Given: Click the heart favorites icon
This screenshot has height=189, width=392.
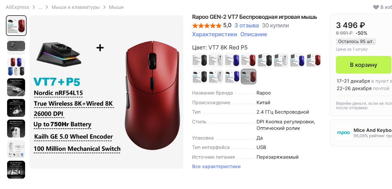Looking at the screenshot, I should coord(376,7).
